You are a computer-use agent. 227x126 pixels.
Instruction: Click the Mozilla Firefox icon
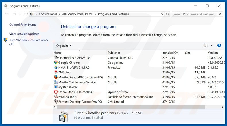[56, 77]
